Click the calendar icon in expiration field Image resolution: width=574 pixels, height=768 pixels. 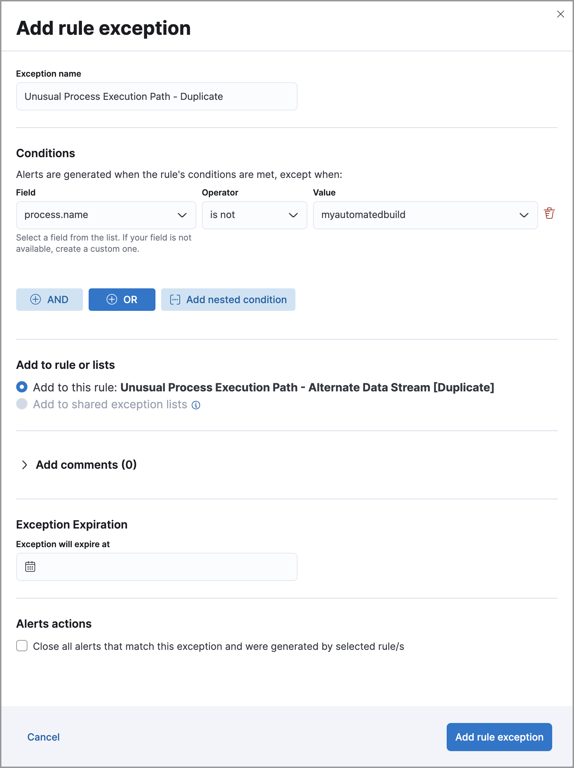click(x=30, y=567)
